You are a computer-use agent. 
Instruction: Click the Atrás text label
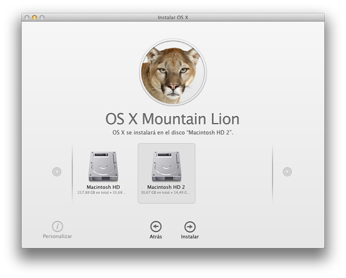[x=156, y=237]
